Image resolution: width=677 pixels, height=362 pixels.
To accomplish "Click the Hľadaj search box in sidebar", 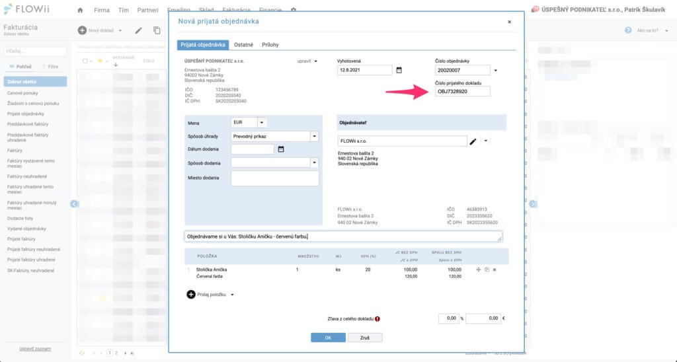I will [x=36, y=52].
